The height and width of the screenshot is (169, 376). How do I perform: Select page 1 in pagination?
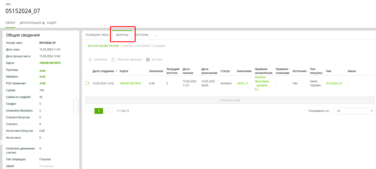(99, 111)
